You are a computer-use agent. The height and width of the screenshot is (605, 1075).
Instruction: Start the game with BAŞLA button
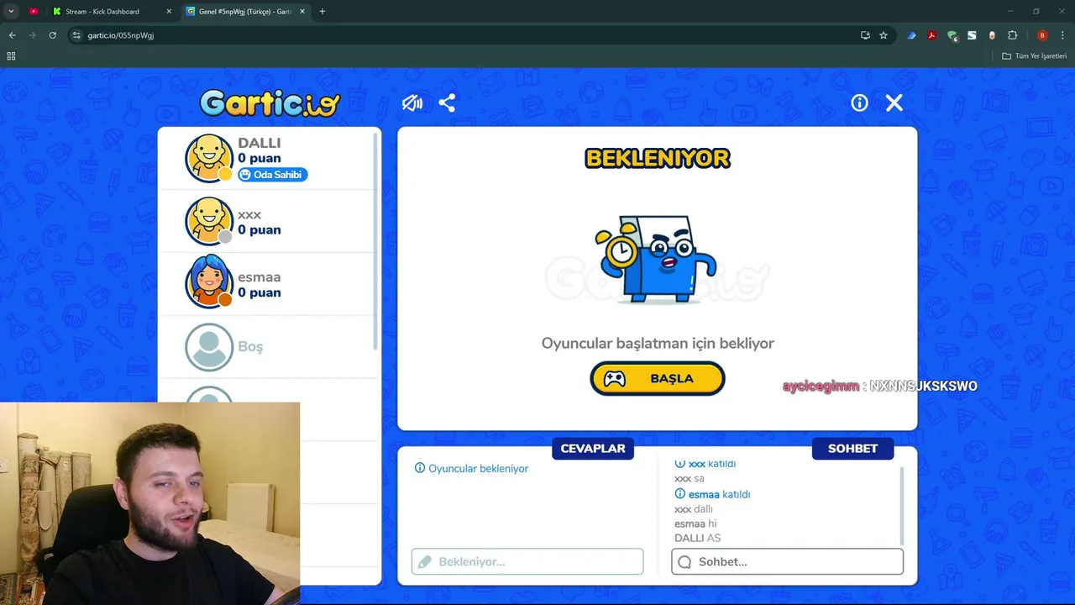(x=658, y=378)
